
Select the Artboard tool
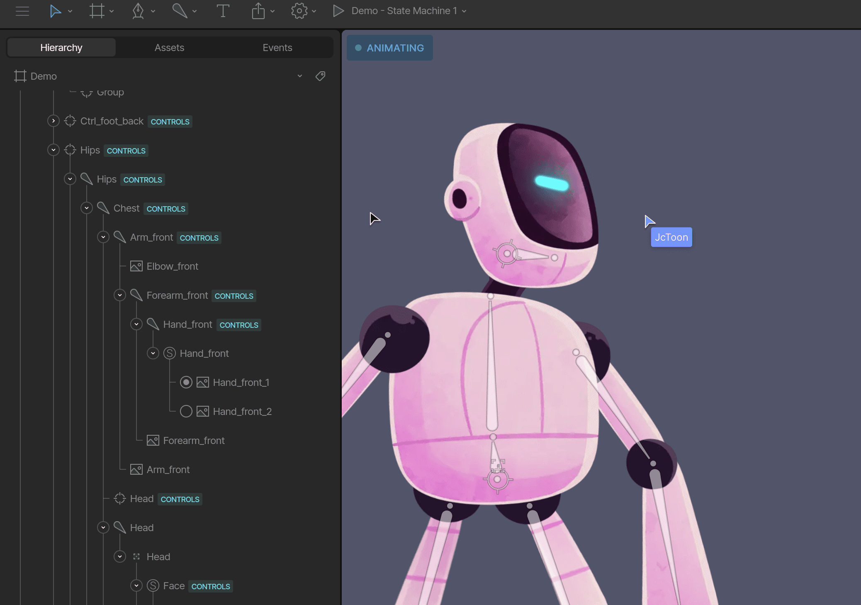[x=97, y=11]
